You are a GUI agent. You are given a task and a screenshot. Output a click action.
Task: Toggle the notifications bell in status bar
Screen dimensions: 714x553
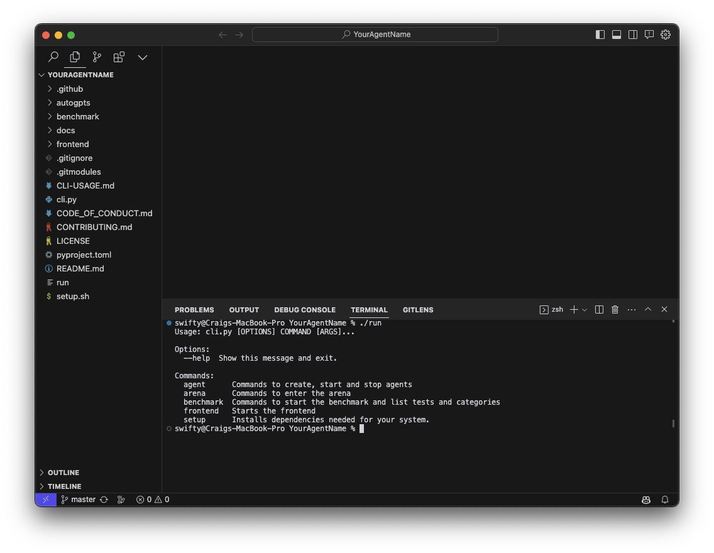point(665,499)
